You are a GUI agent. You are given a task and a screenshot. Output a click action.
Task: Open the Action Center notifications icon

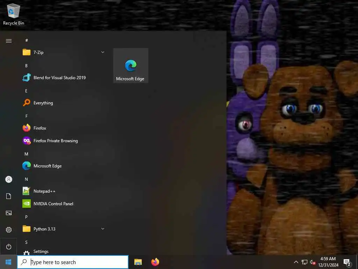click(x=347, y=262)
